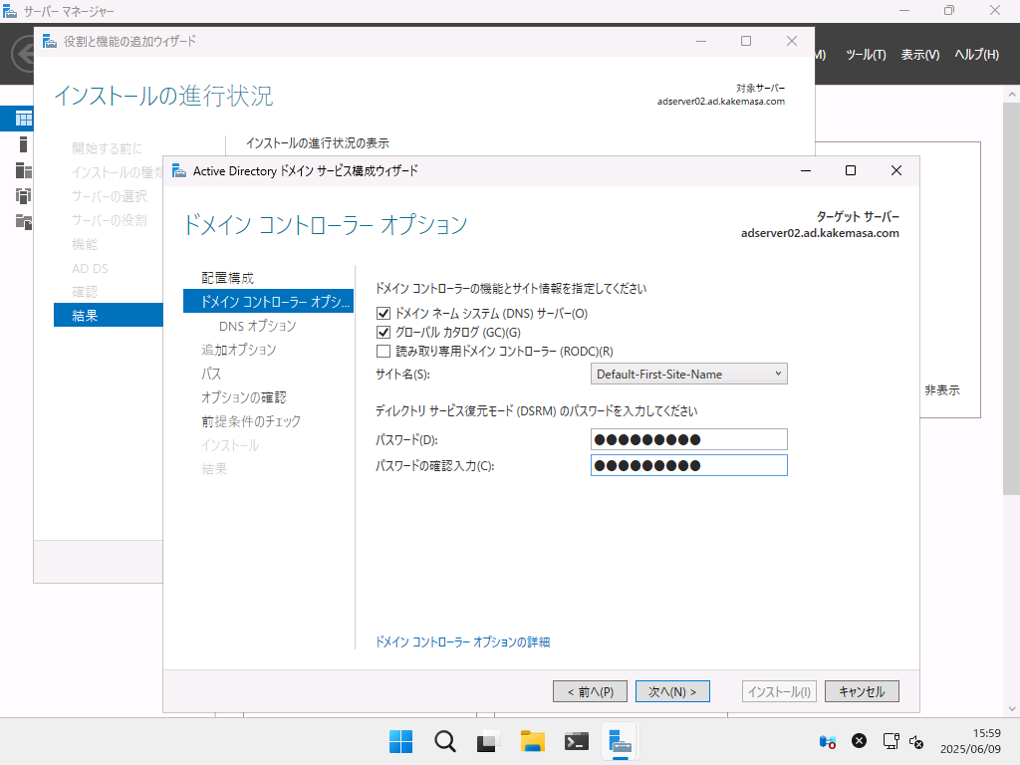Image resolution: width=1020 pixels, height=765 pixels.
Task: Open 表示(V) menu in Server Manager
Action: click(919, 55)
